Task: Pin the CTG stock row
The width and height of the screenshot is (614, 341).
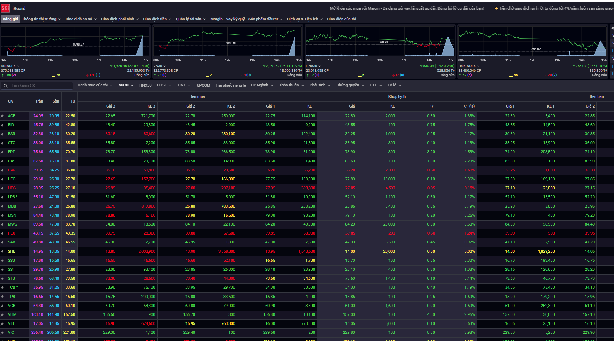Action: tap(2, 143)
